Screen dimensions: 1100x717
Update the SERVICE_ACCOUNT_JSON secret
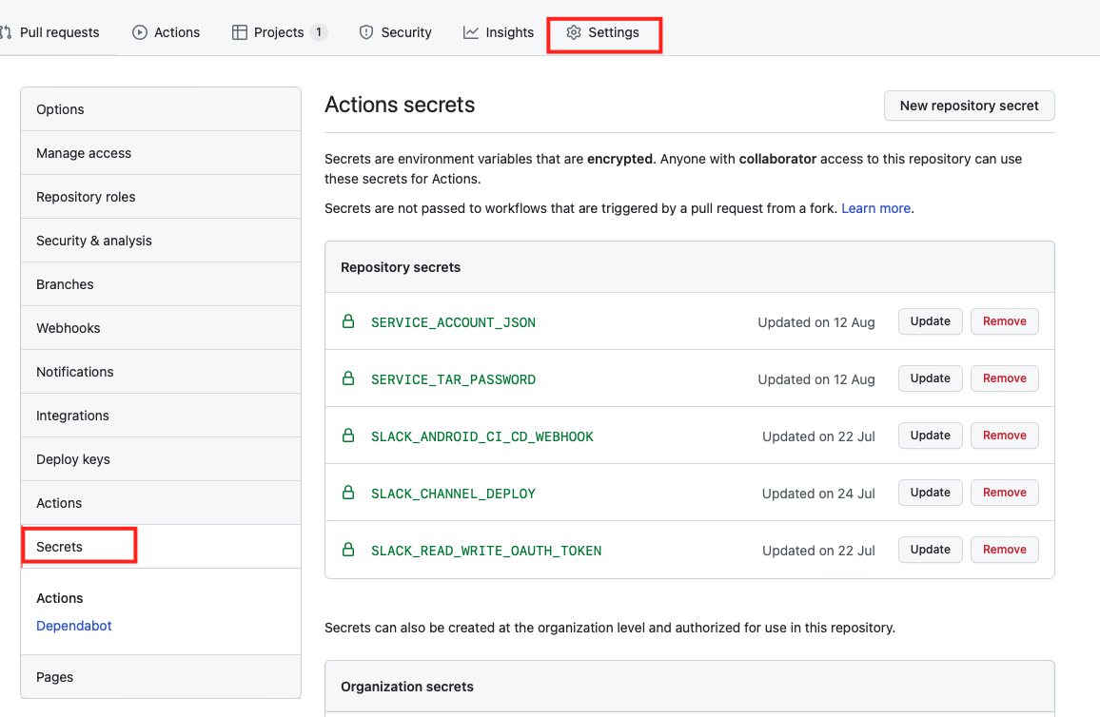(931, 321)
